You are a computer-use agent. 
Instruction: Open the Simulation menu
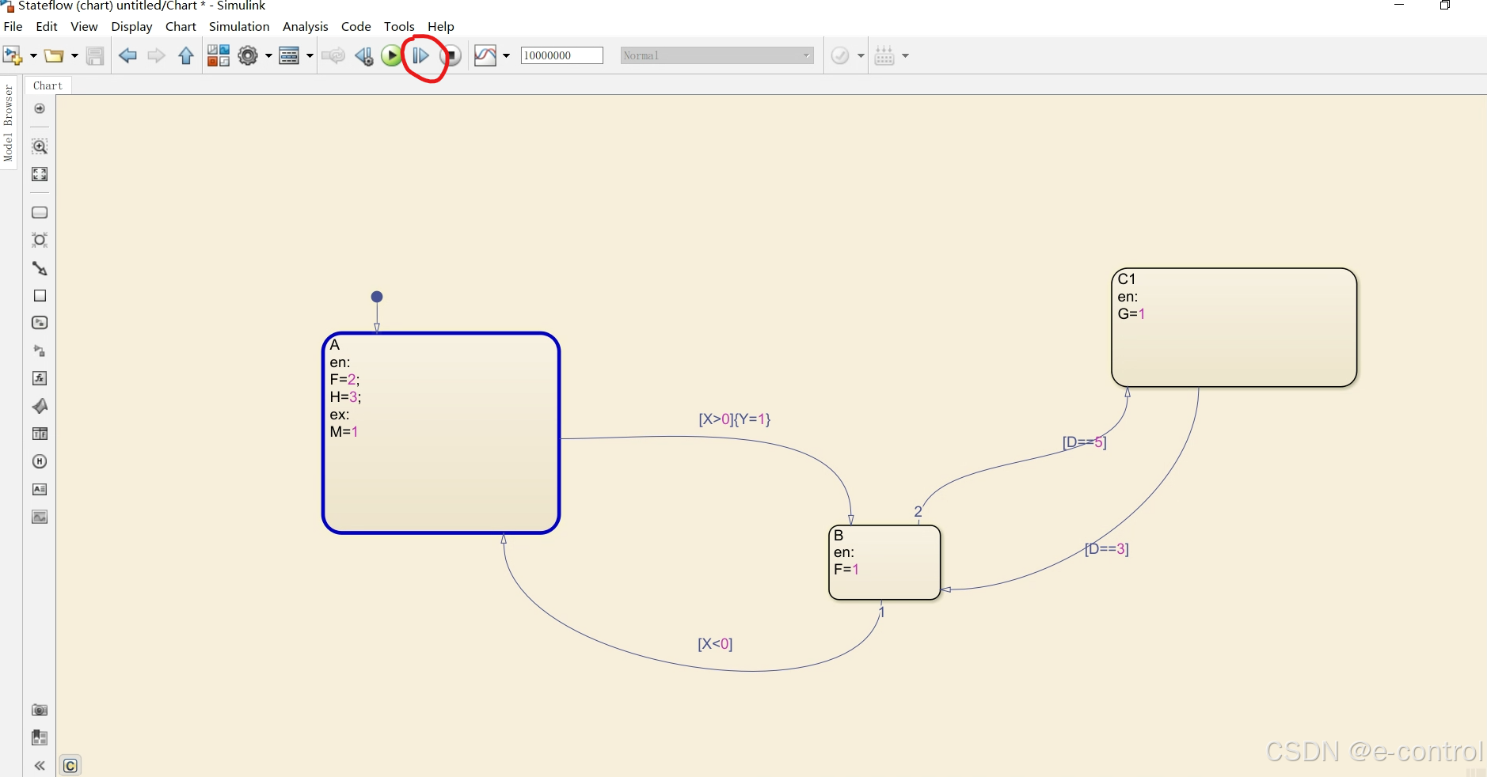pos(238,26)
